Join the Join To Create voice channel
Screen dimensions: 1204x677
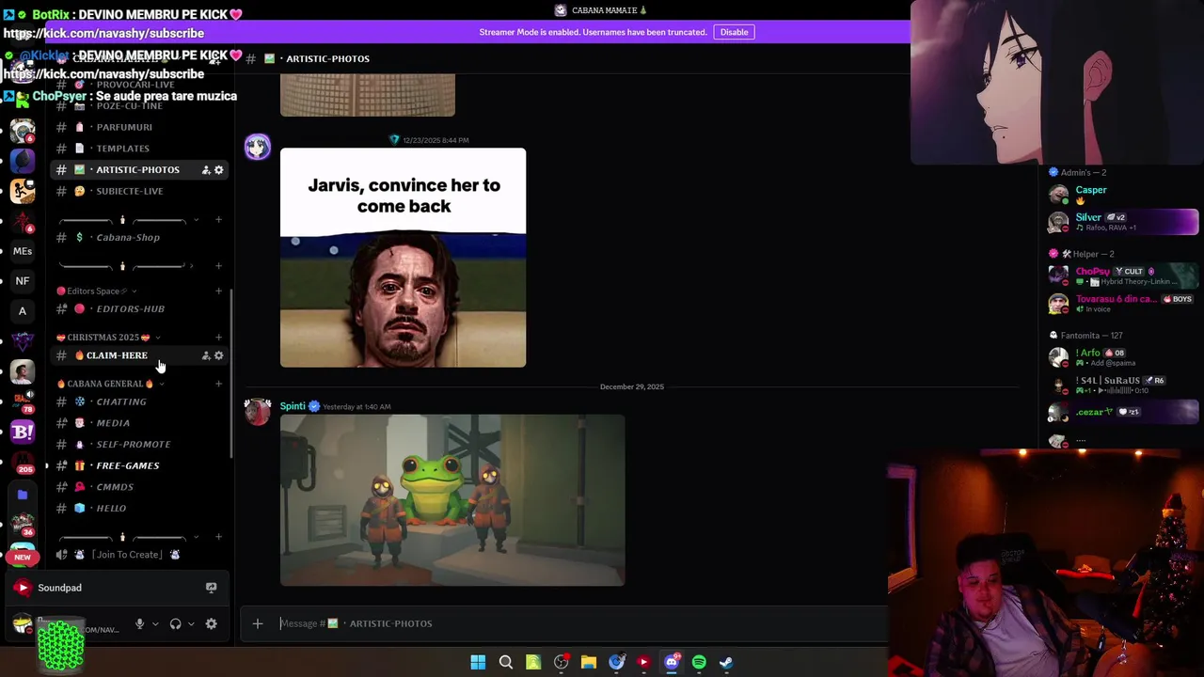(x=138, y=555)
